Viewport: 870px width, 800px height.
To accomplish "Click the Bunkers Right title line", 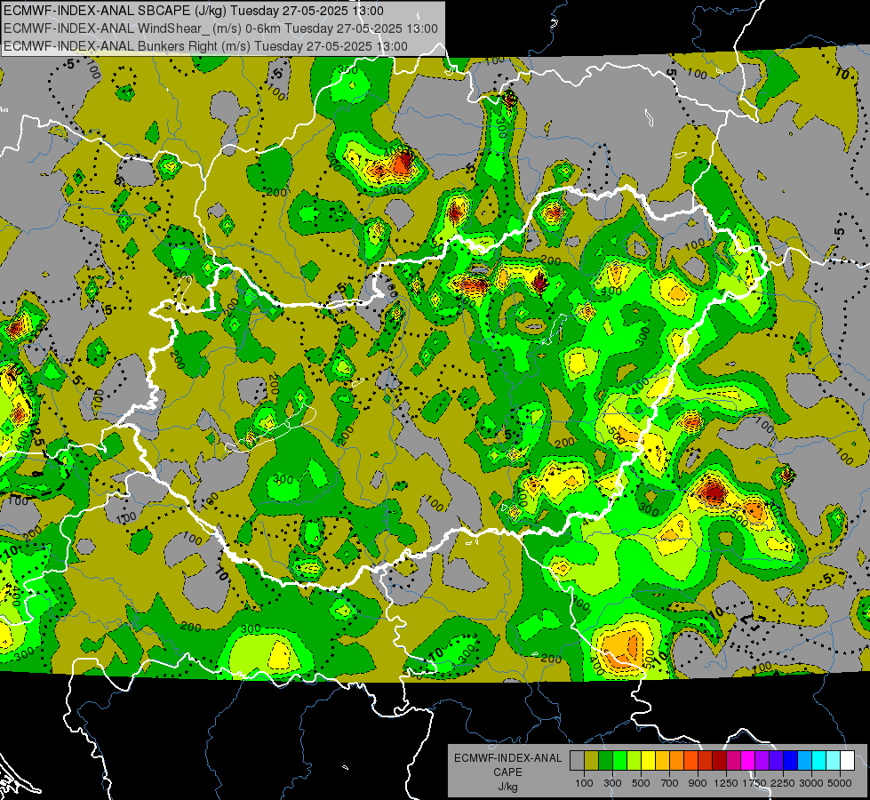I will point(206,46).
